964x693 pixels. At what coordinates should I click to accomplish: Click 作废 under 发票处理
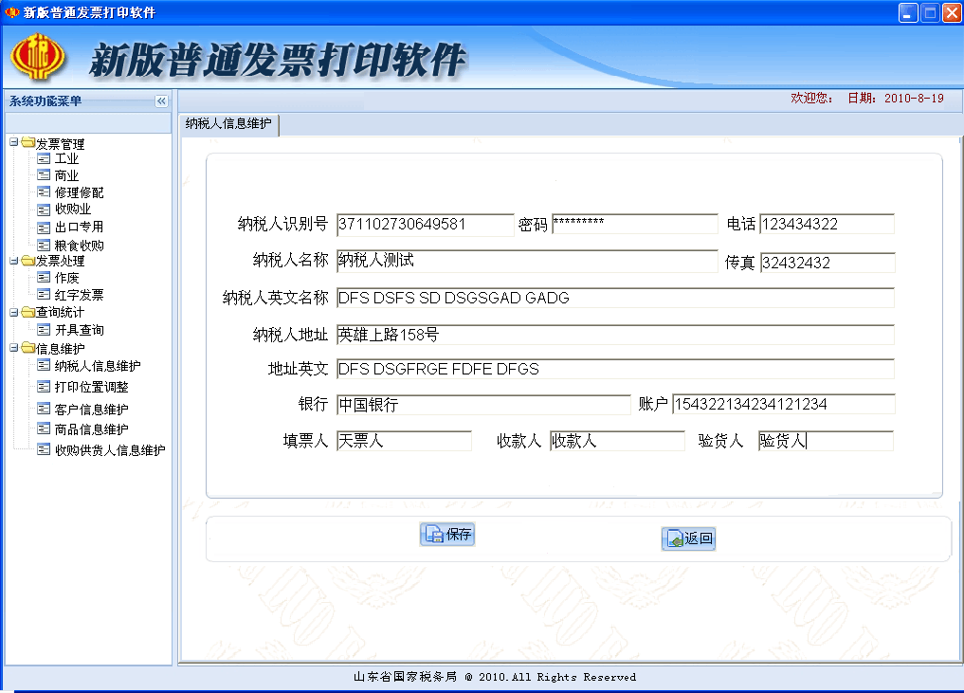point(58,277)
